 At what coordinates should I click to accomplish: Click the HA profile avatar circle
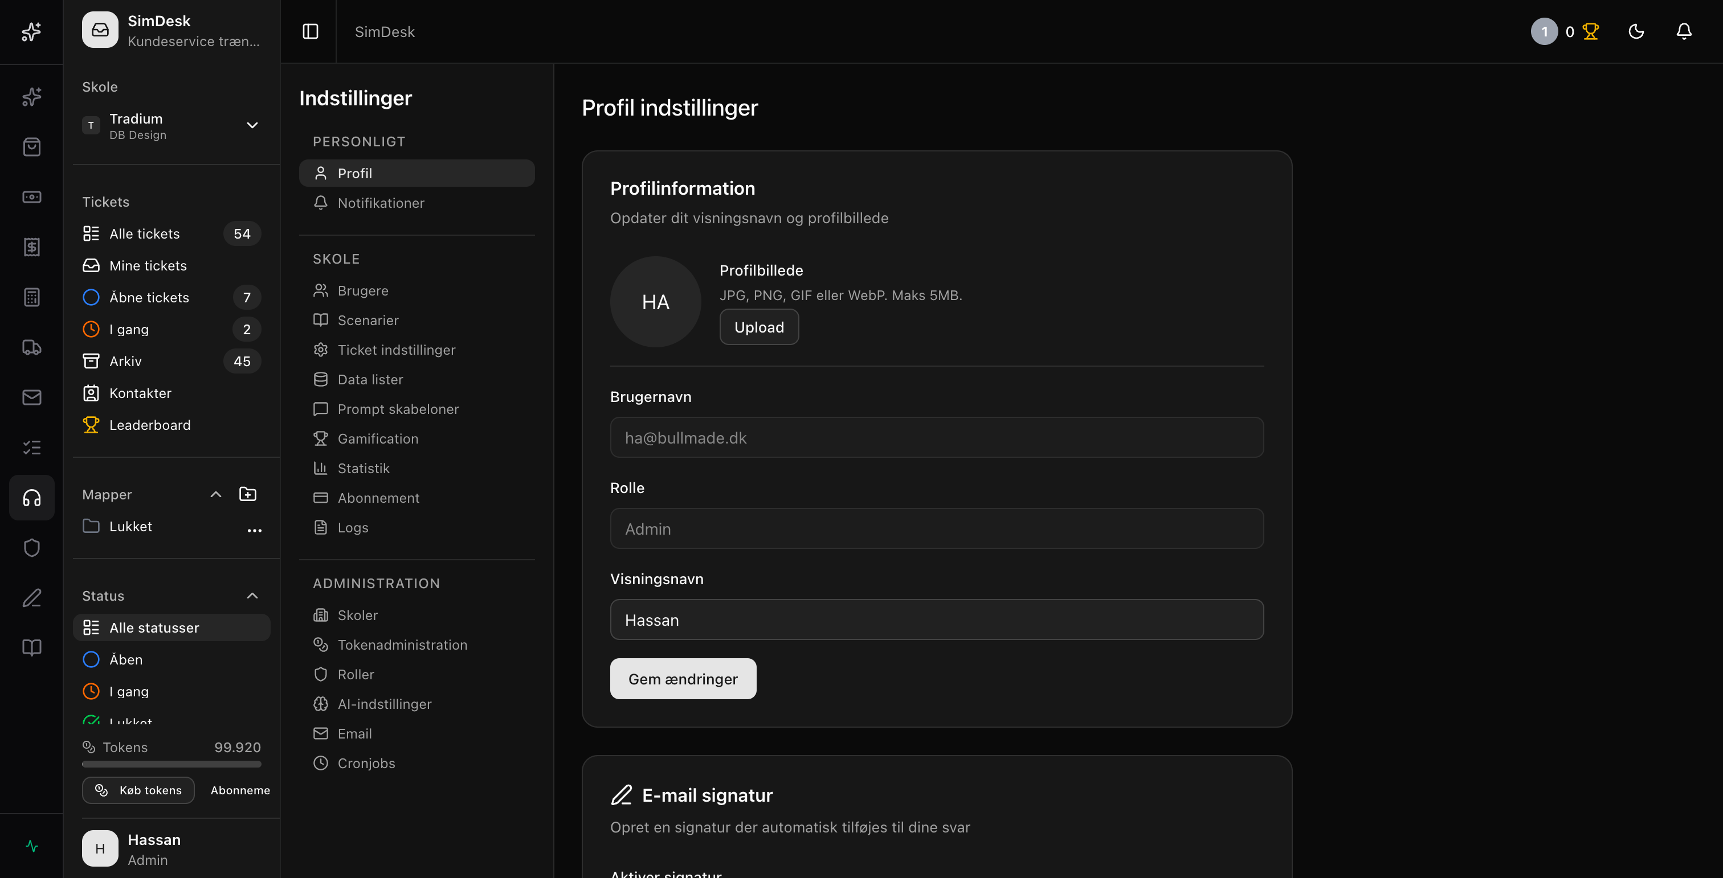point(655,302)
